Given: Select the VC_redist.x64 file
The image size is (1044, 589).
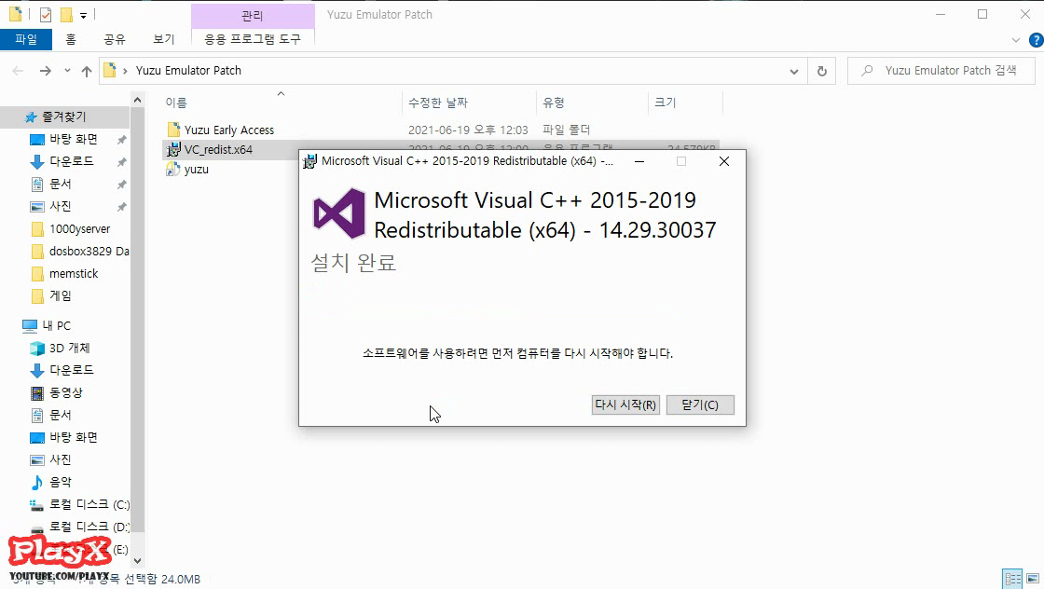Looking at the screenshot, I should [x=218, y=150].
